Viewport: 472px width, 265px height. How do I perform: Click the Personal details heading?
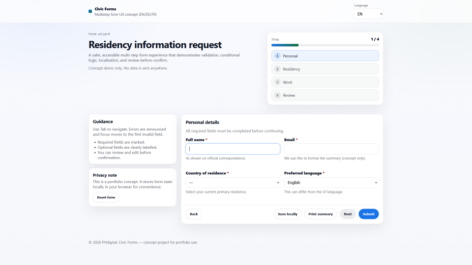click(x=202, y=122)
